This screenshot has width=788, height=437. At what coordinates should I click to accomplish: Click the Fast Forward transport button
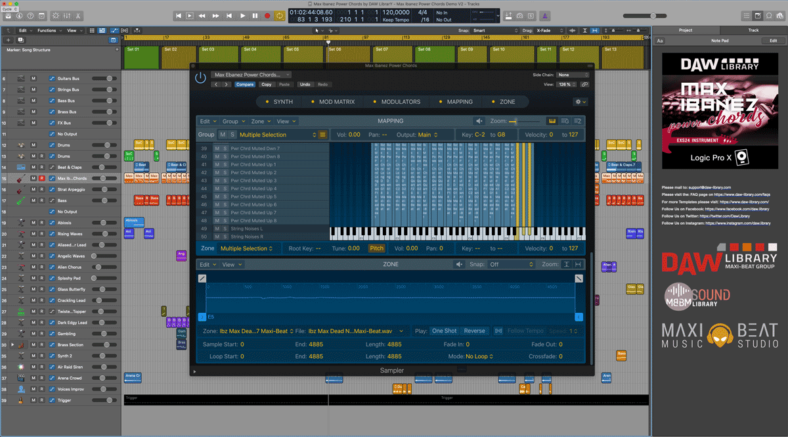click(x=215, y=15)
